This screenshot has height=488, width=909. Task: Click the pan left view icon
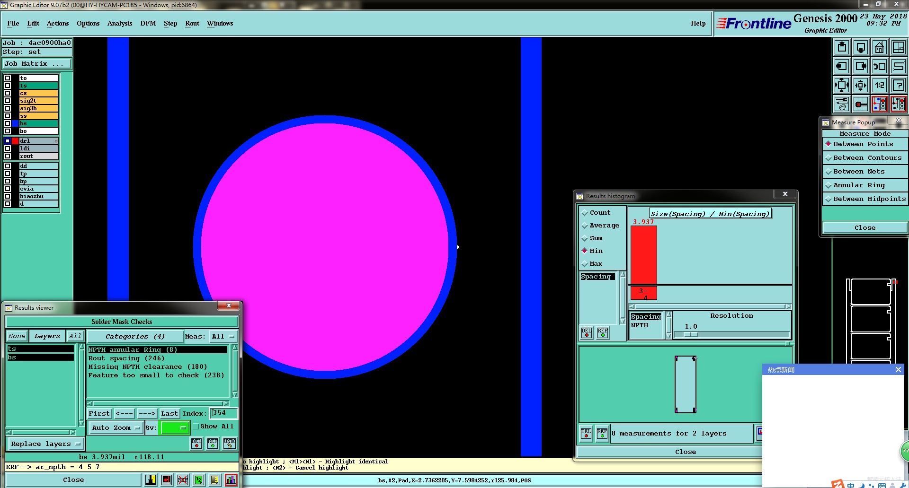pyautogui.click(x=841, y=66)
